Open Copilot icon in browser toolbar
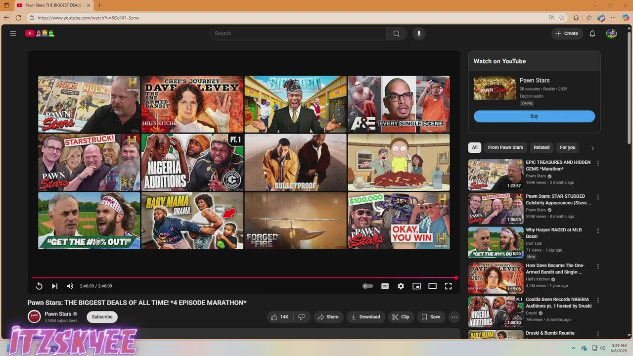 (x=626, y=18)
